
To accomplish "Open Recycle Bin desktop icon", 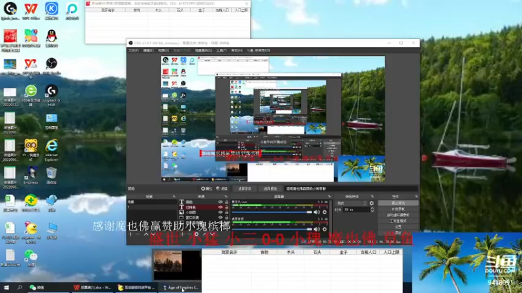I will [x=52, y=175].
